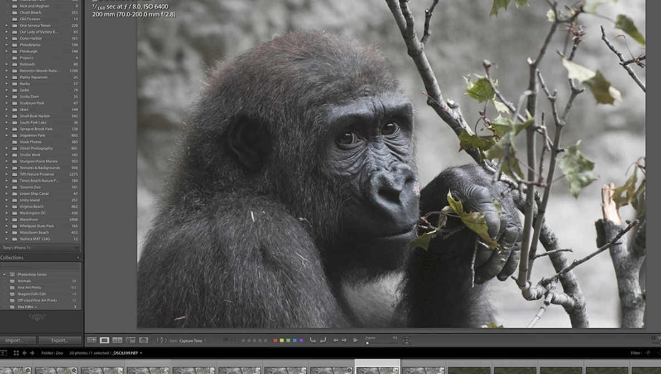Rotate photo counter-clockwise icon
The width and height of the screenshot is (661, 374).
[313, 341]
